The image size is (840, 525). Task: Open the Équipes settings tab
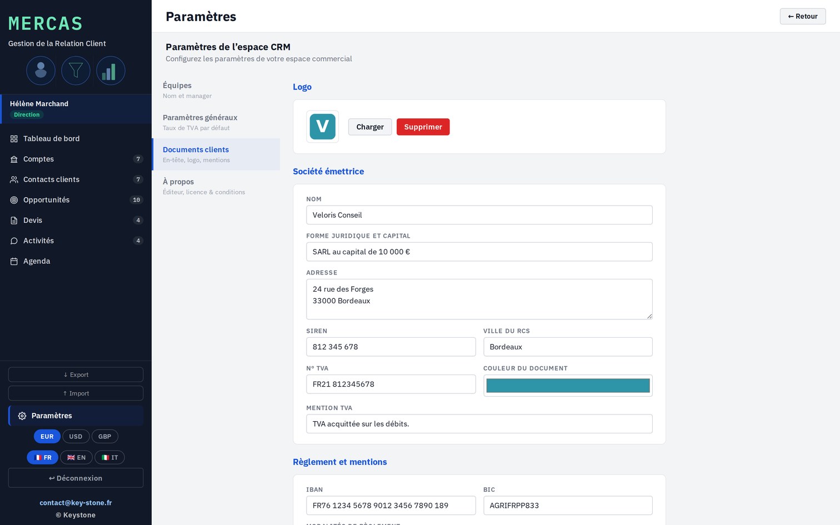(216, 90)
